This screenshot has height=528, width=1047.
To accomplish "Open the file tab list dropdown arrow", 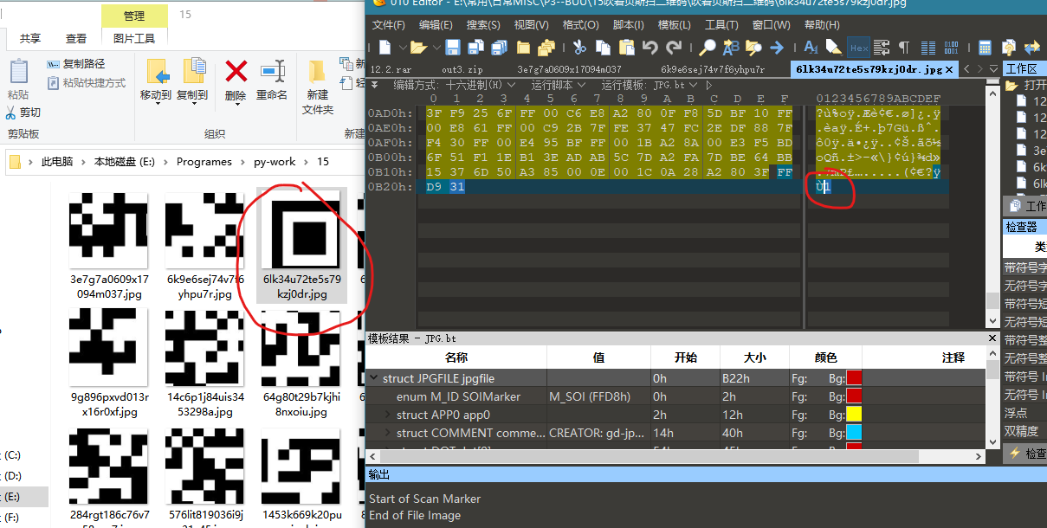I will 992,69.
